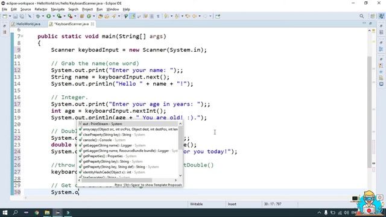Click the Debug bug icon

tap(38, 16)
